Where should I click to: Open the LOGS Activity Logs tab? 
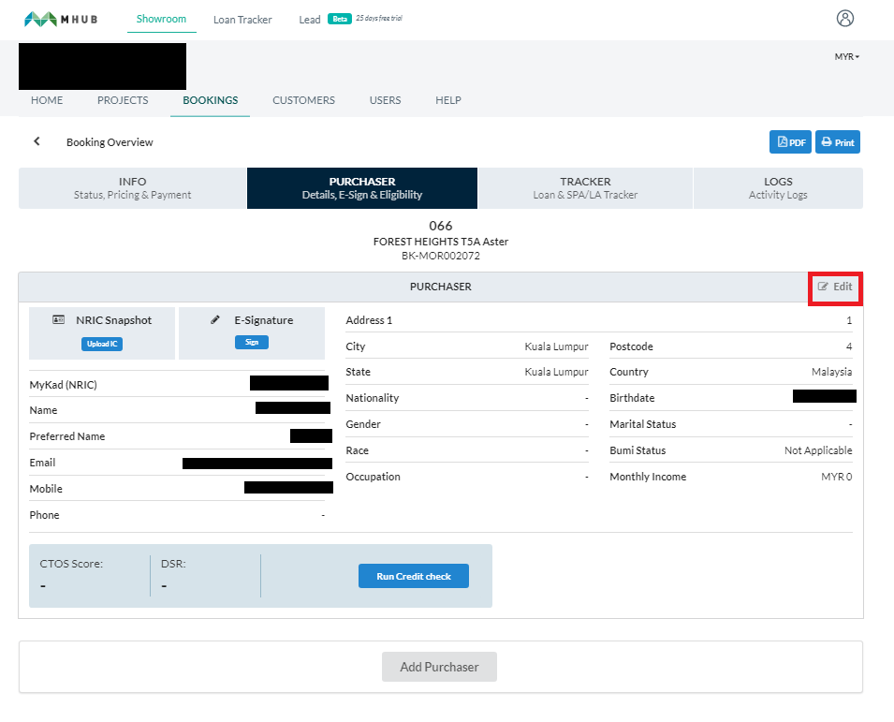click(x=778, y=188)
